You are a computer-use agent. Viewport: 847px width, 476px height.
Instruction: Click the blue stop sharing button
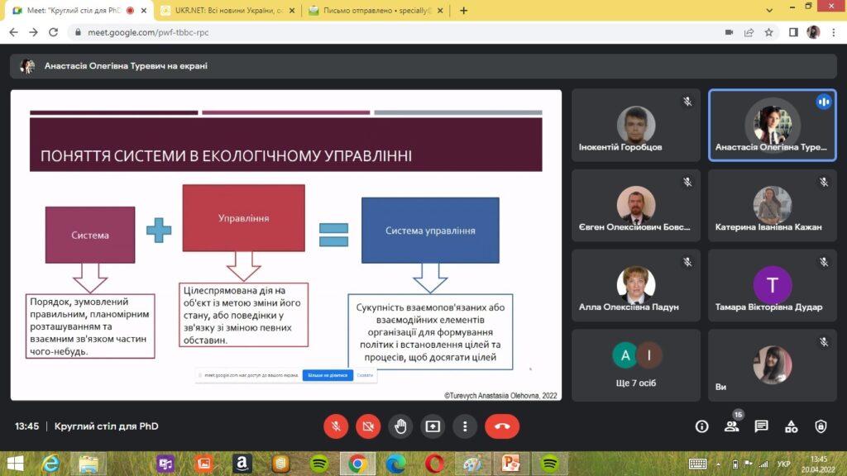(328, 375)
